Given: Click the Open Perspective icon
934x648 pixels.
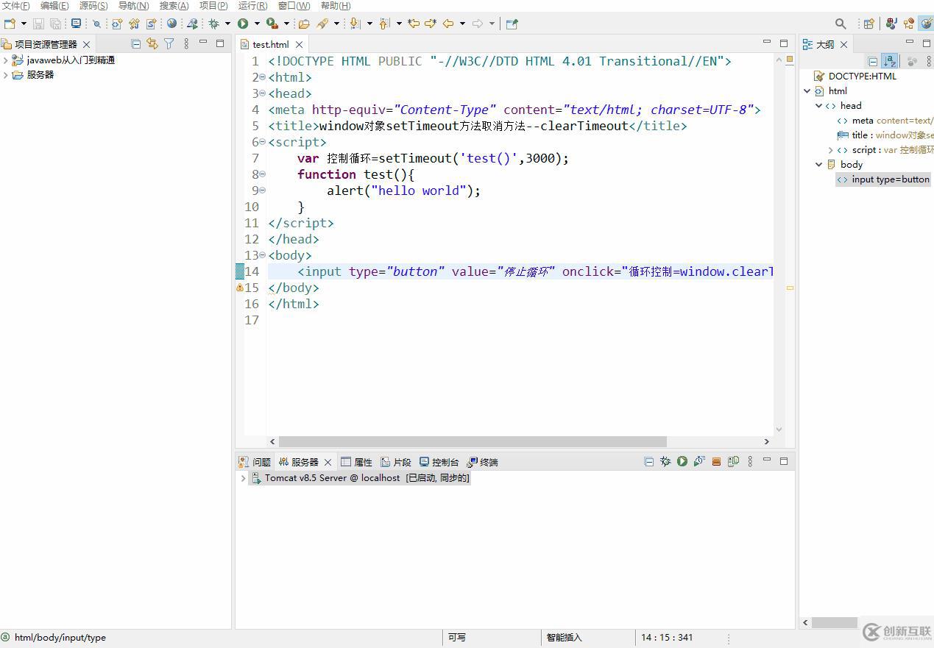Looking at the screenshot, I should click(868, 24).
